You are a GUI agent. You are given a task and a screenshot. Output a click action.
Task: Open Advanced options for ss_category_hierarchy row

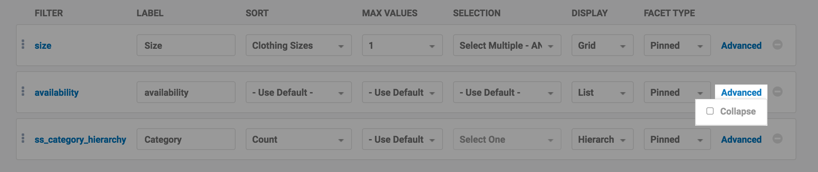coord(741,139)
